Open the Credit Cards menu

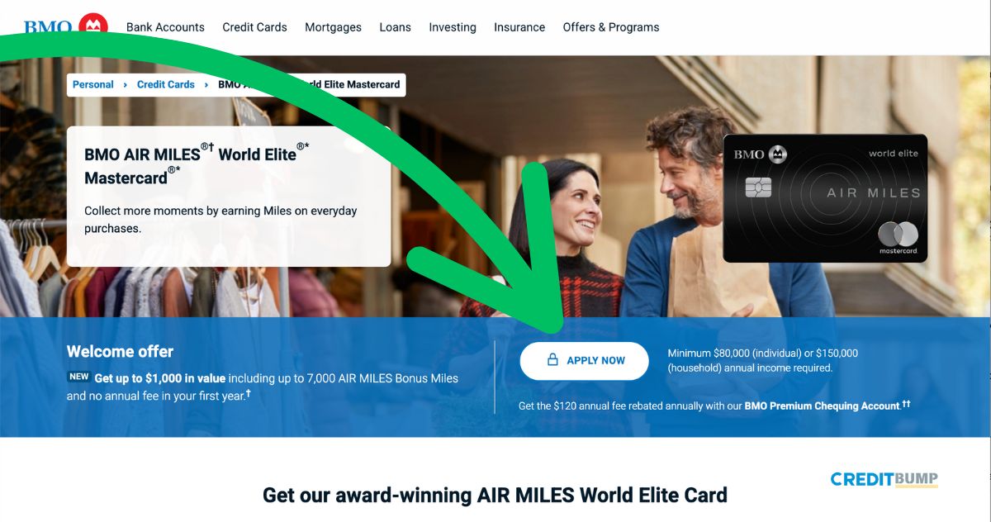coord(254,27)
